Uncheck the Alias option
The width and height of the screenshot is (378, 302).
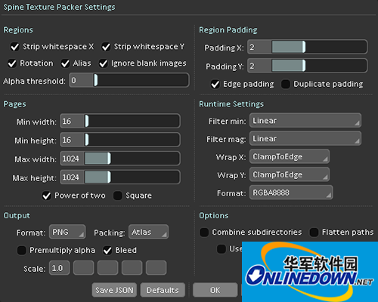(x=65, y=63)
